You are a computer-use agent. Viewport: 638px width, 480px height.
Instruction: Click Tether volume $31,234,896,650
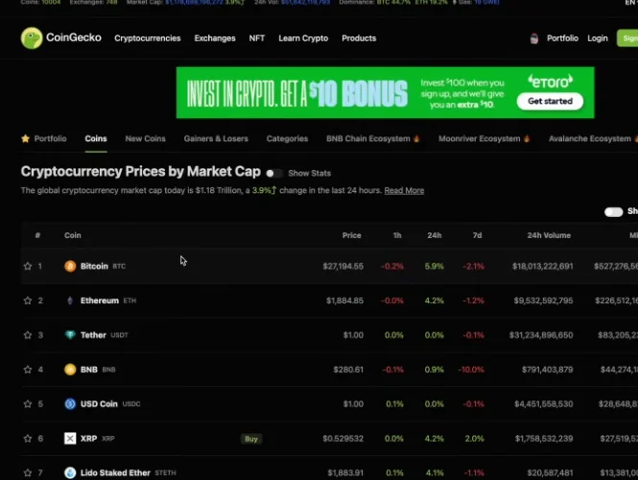point(541,335)
